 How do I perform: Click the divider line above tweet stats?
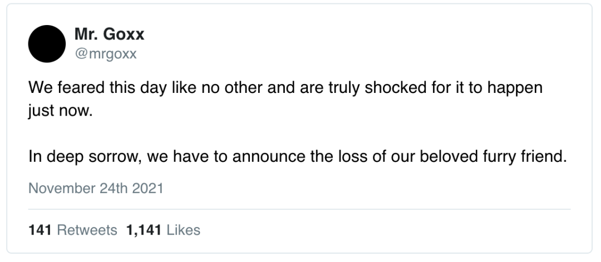pos(299,209)
